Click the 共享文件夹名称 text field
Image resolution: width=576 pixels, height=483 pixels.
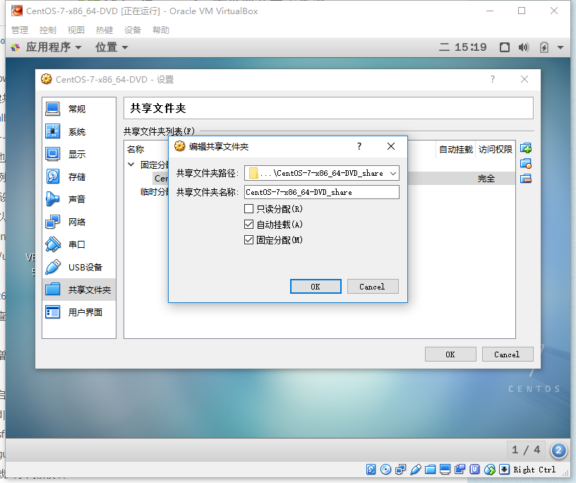[321, 192]
